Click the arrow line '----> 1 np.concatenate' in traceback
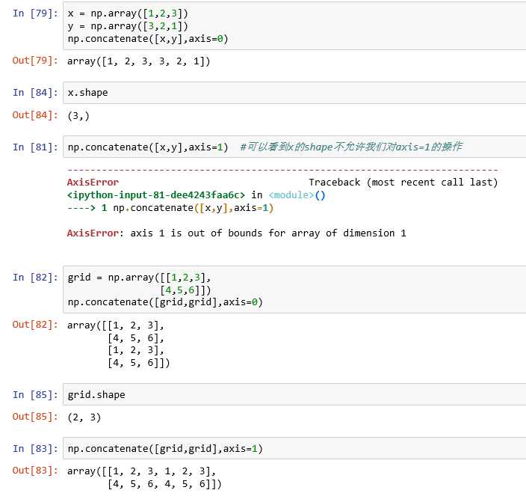 170,208
